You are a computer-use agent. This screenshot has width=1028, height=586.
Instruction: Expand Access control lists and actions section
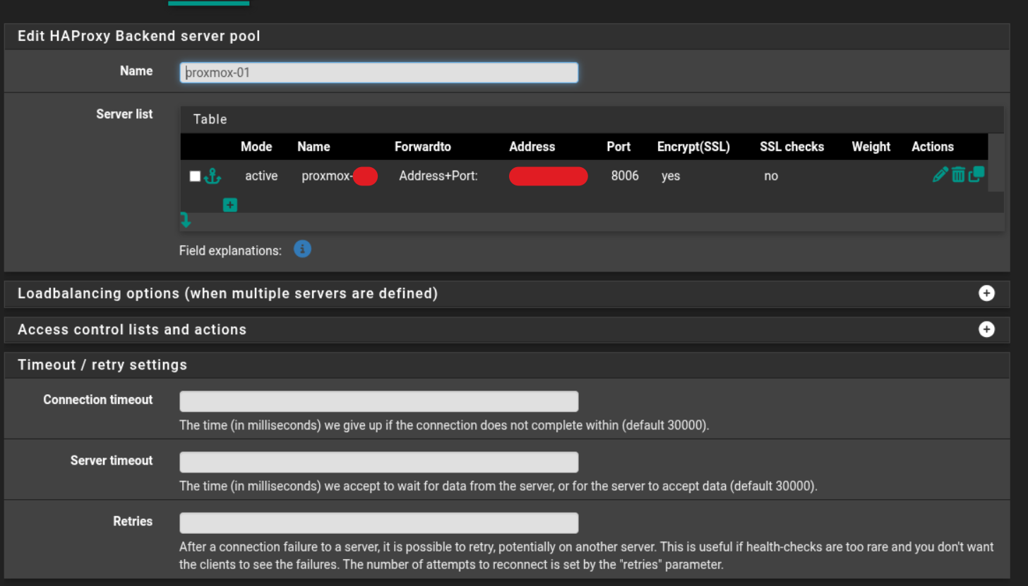[x=986, y=329]
